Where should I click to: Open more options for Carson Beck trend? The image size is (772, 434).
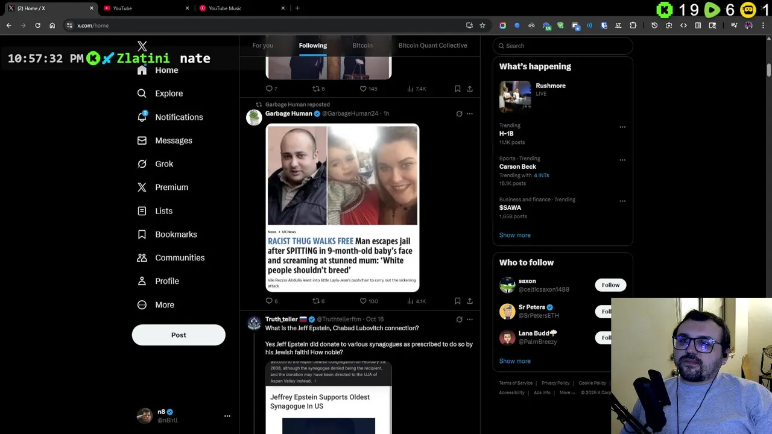coord(622,160)
